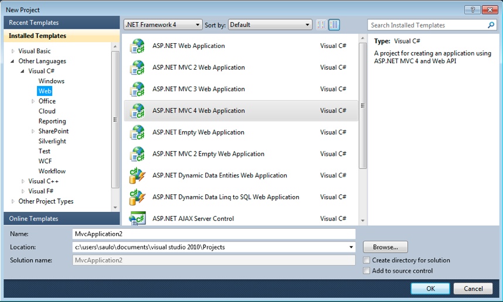Click the template list scroll up arrow
503x302 pixels.
click(362, 39)
